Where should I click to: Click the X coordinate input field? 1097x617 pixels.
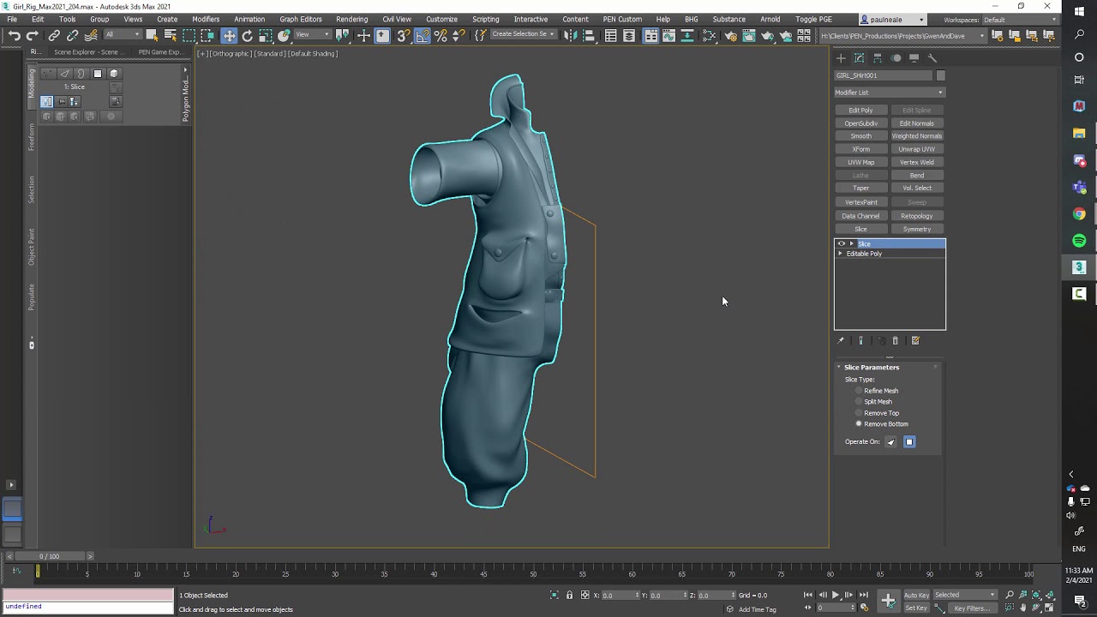tap(619, 595)
